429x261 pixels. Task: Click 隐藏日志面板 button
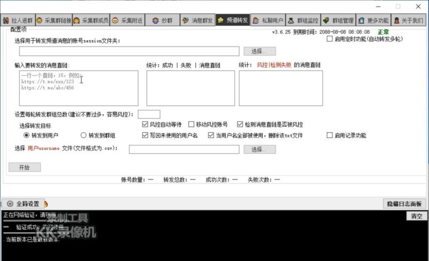[404, 204]
